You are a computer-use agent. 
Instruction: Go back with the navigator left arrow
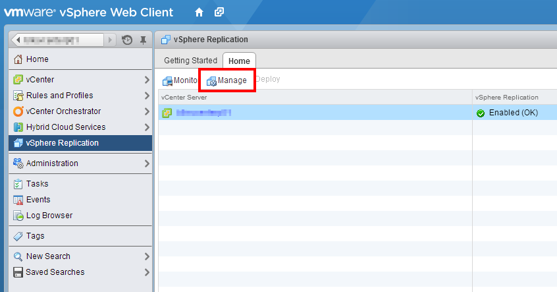[17, 40]
